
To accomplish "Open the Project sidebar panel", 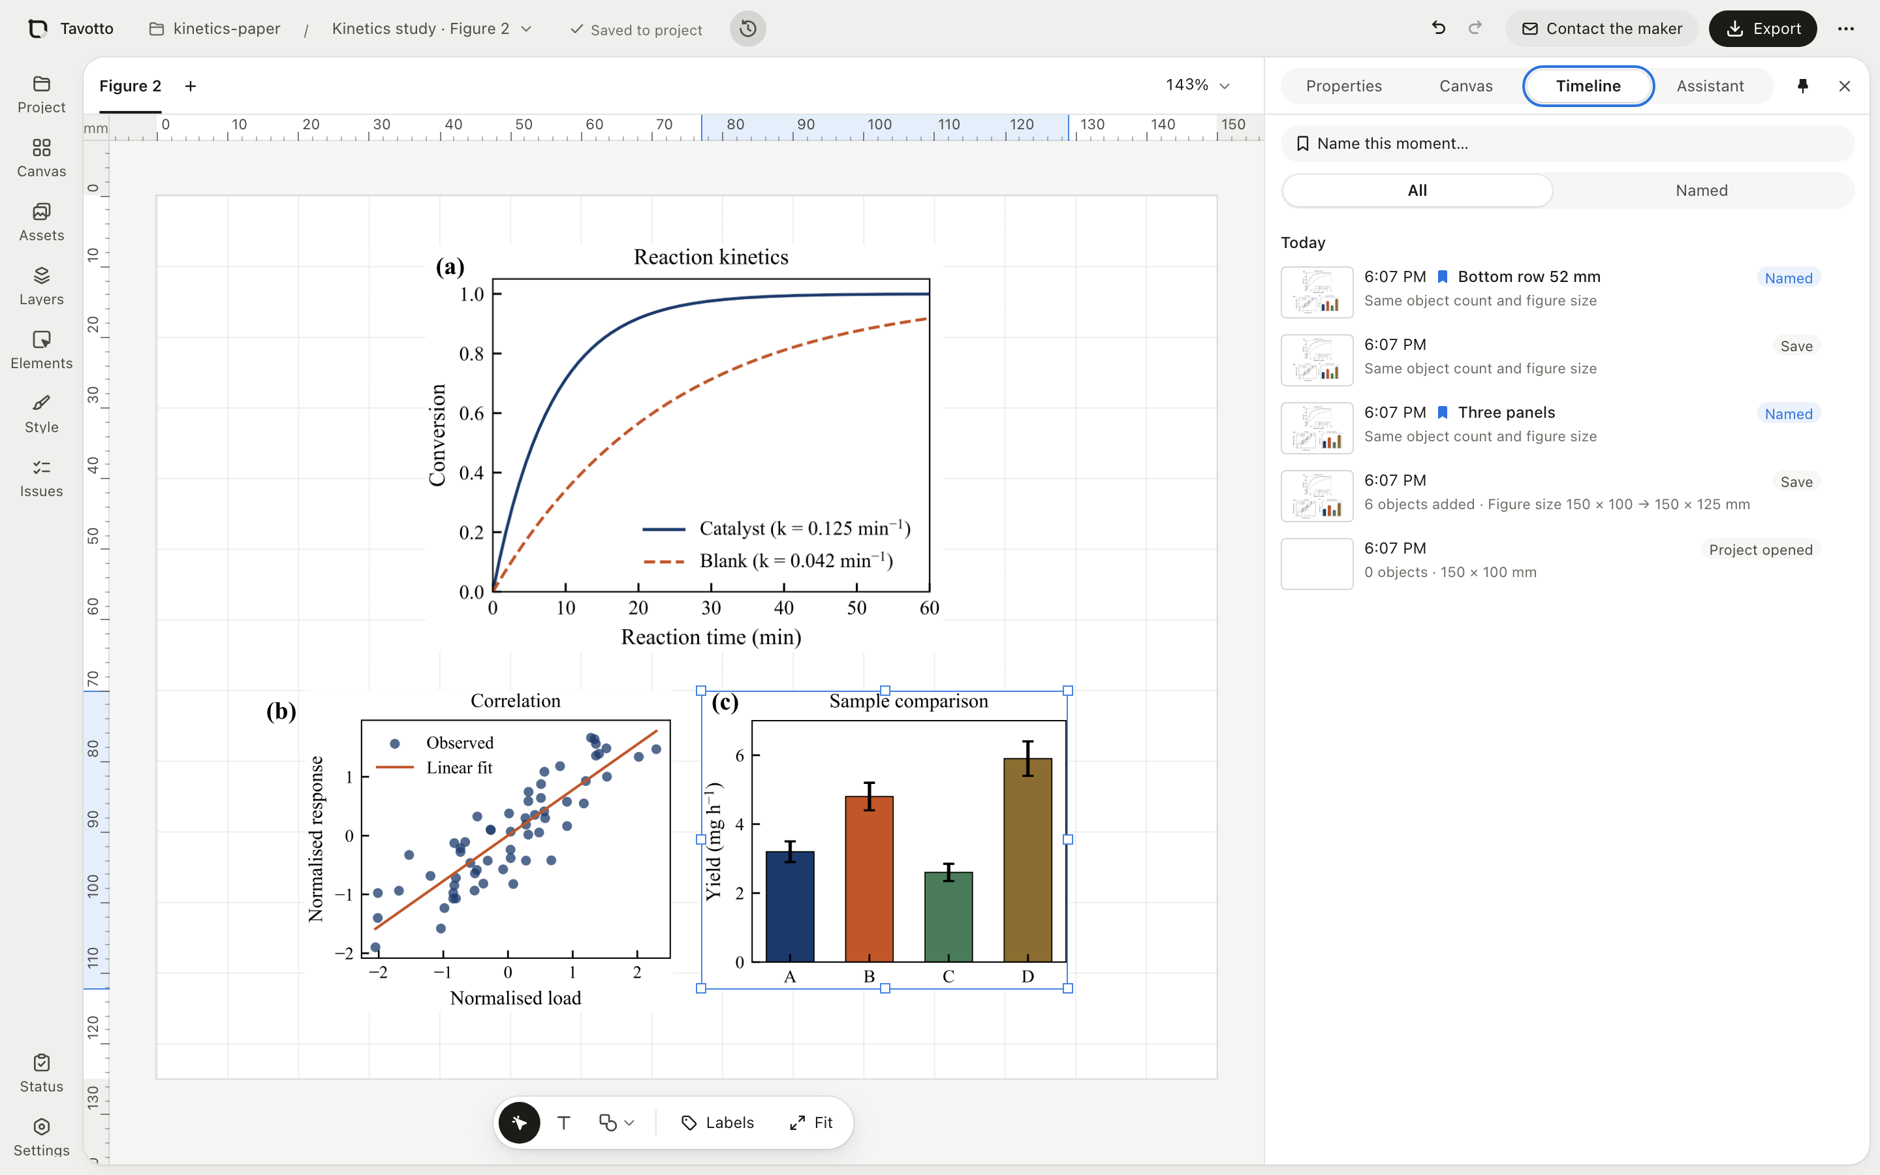I will (41, 94).
